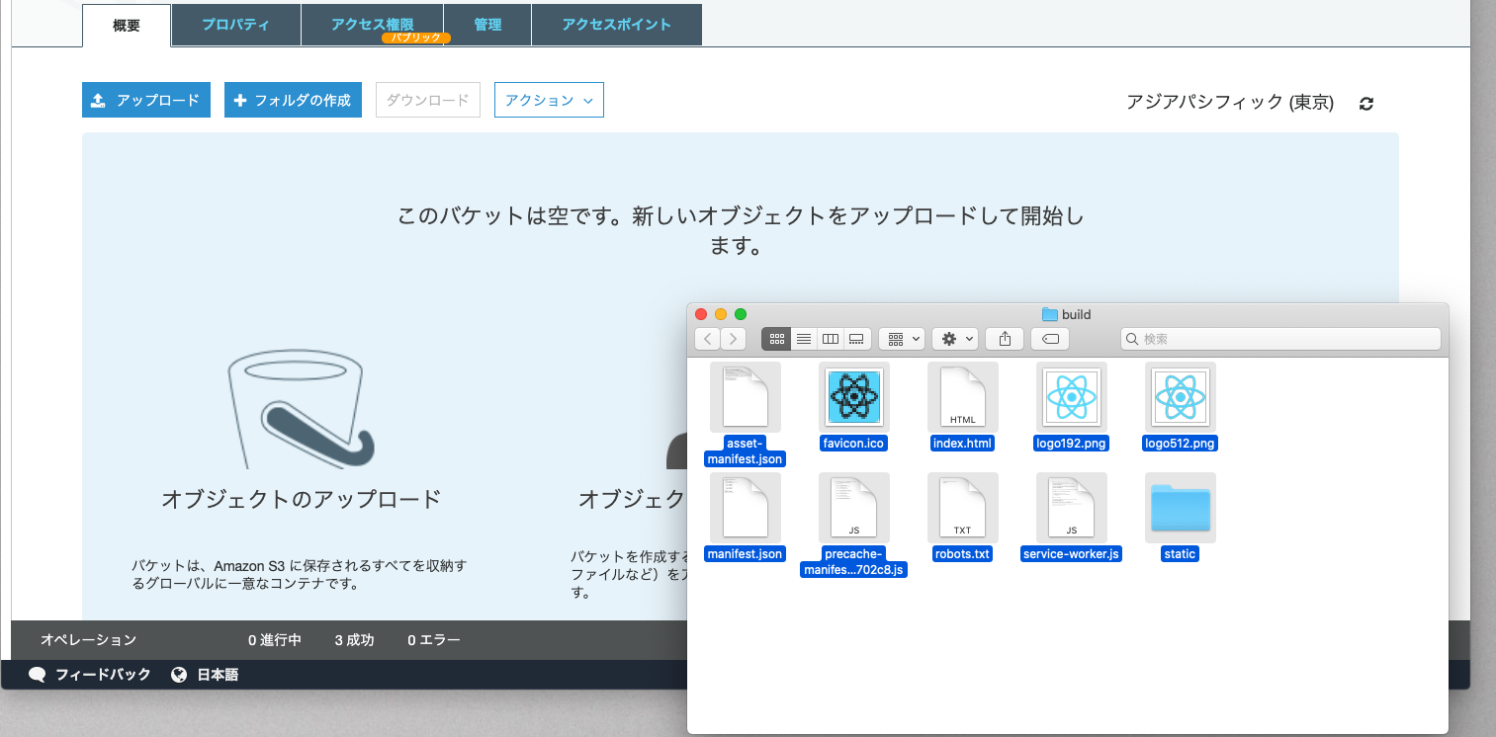Image resolution: width=1496 pixels, height=737 pixels.
Task: Click the Finder back navigation arrow
Action: tap(708, 339)
